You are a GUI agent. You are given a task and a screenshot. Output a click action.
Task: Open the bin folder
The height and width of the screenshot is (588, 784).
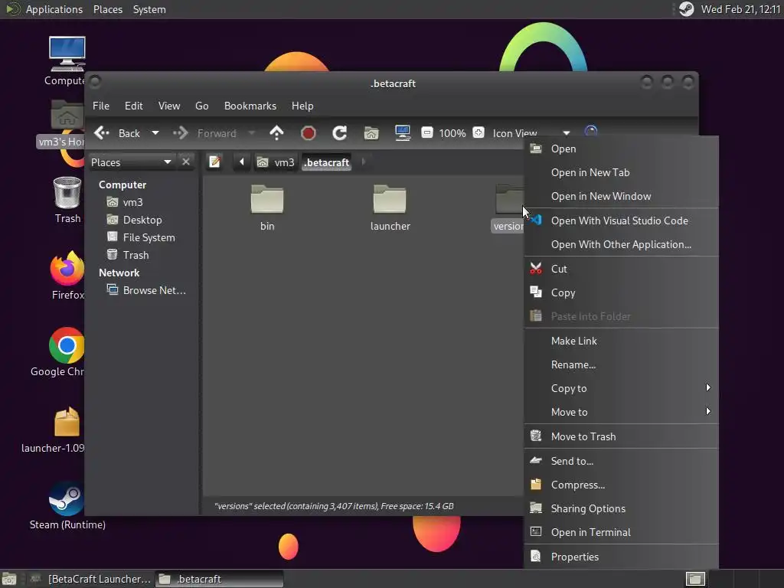coord(267,207)
